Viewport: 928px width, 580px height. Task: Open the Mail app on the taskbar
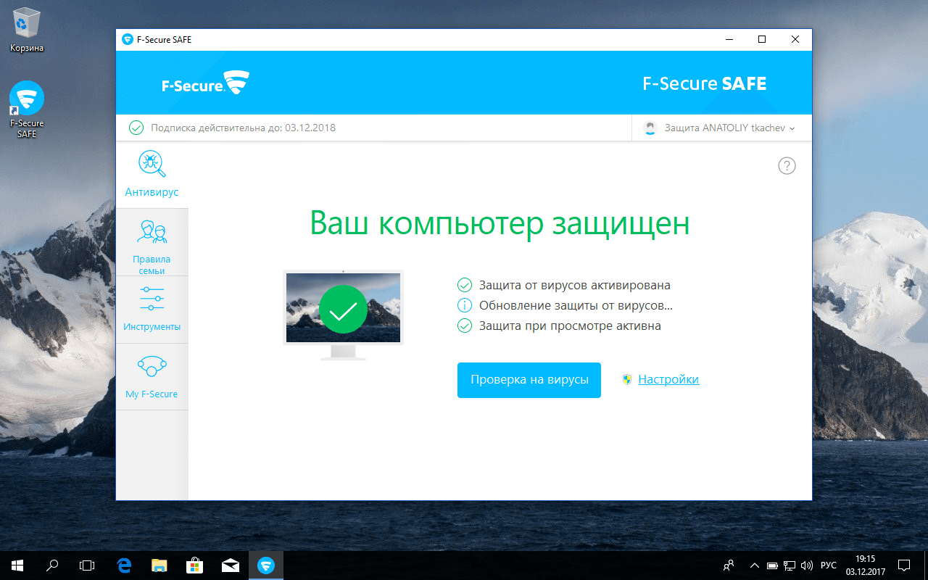[x=230, y=565]
